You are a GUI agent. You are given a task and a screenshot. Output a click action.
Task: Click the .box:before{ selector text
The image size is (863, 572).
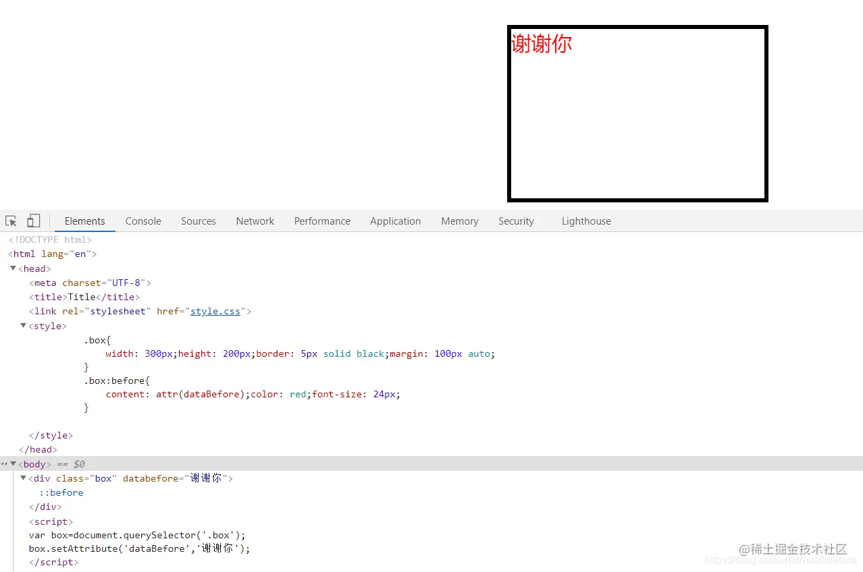point(117,380)
